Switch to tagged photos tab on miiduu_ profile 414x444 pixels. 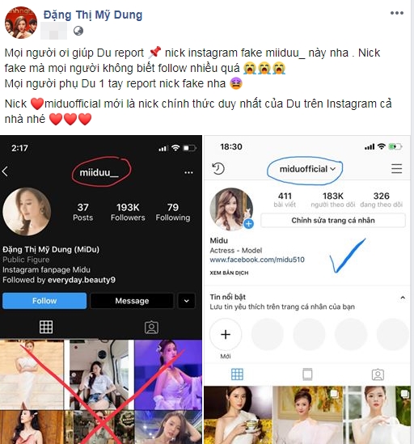tap(151, 327)
